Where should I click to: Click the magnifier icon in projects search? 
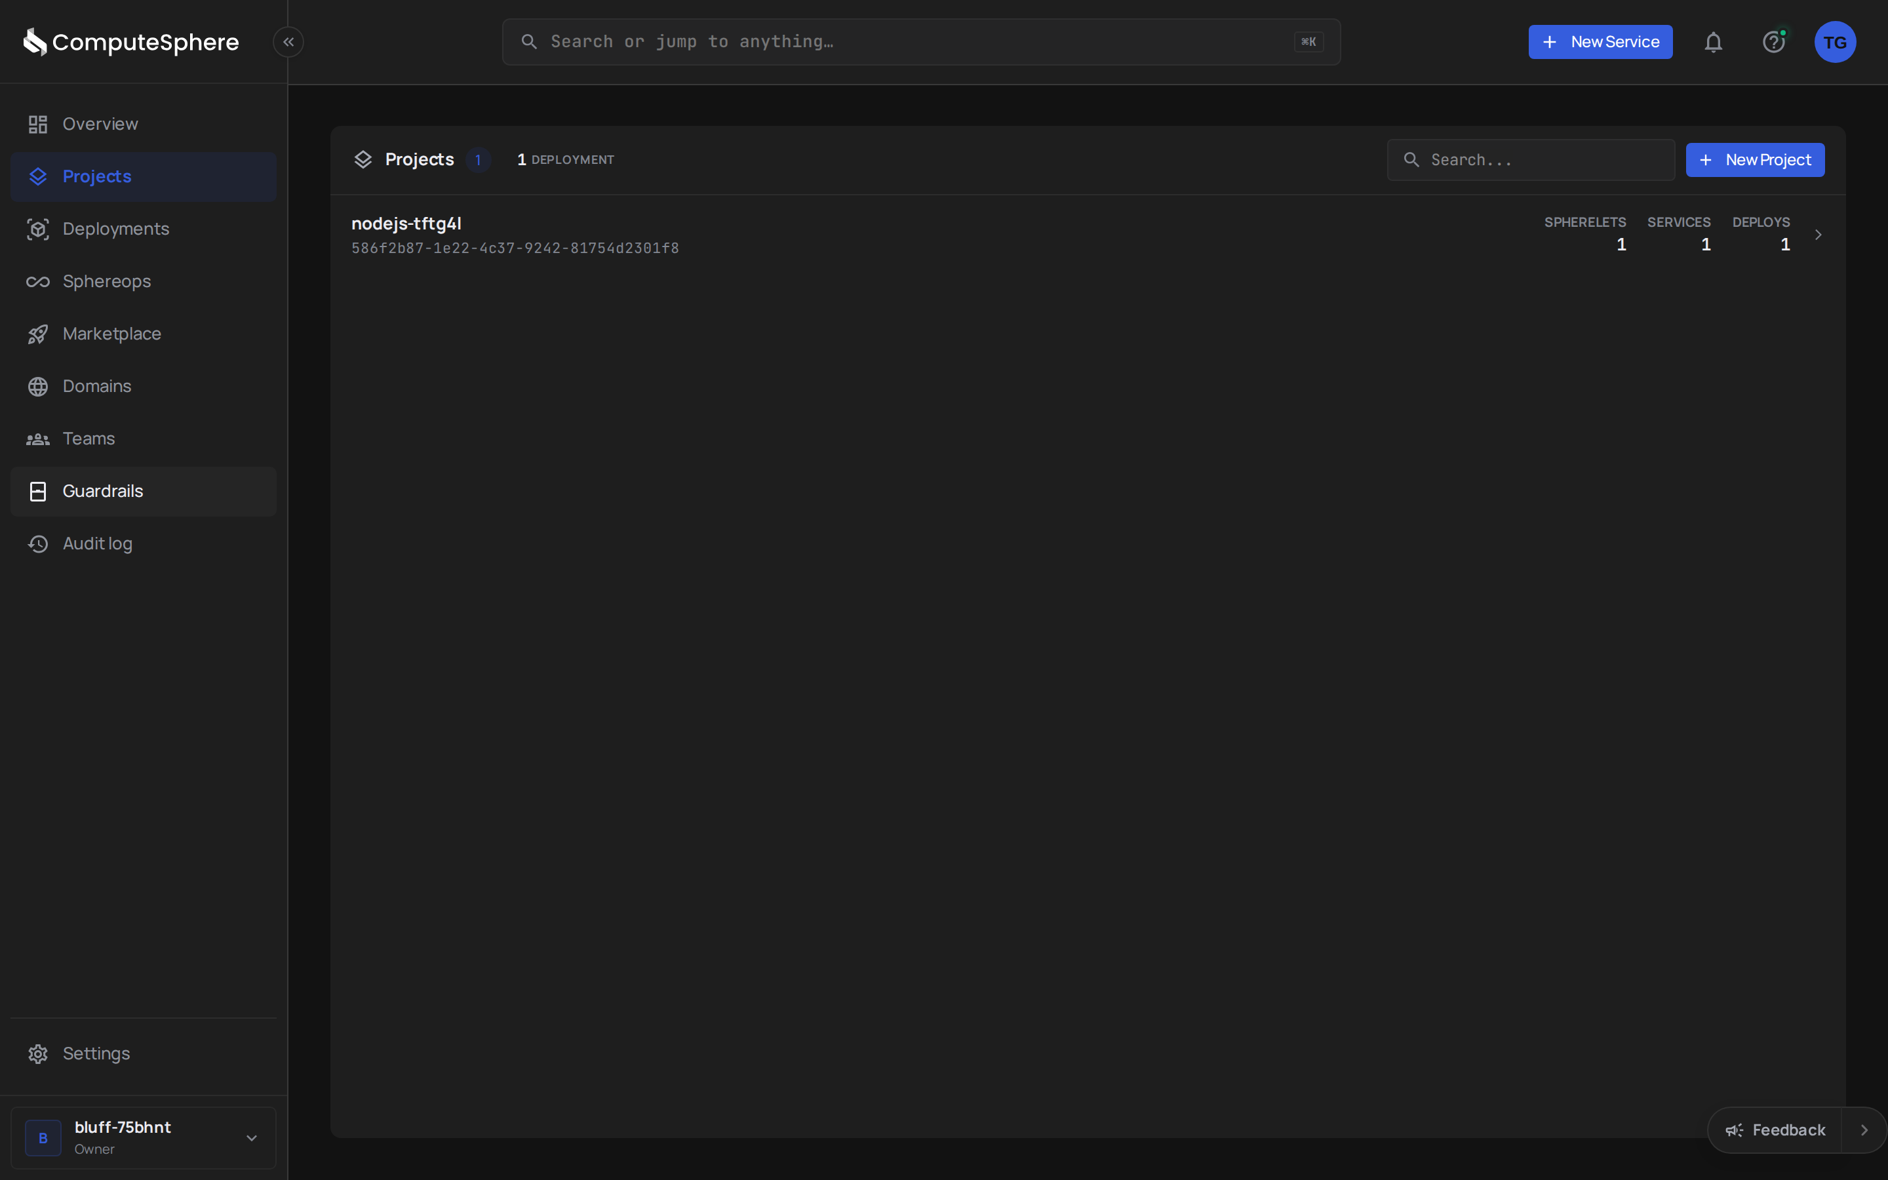(1411, 160)
